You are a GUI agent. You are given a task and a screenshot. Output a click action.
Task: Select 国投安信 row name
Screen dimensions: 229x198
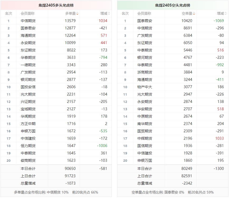(28, 87)
